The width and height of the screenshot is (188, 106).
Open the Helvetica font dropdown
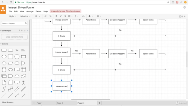pyautogui.click(x=25, y=16)
